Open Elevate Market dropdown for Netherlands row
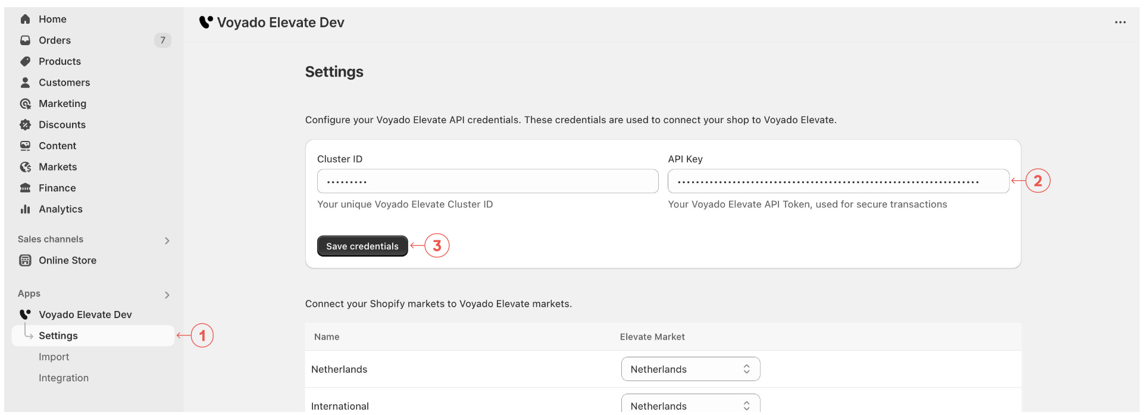This screenshot has width=1145, height=415. coord(690,369)
